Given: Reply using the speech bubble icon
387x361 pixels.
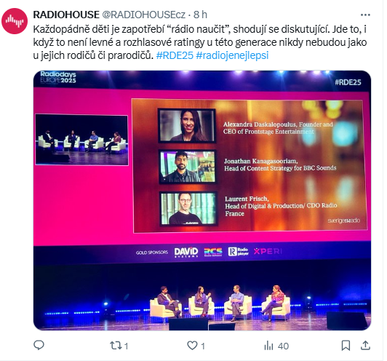Looking at the screenshot, I should click(39, 346).
